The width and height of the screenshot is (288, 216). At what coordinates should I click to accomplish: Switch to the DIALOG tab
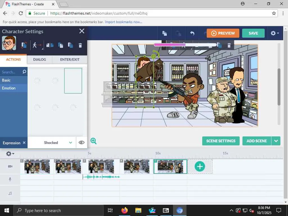[39, 59]
